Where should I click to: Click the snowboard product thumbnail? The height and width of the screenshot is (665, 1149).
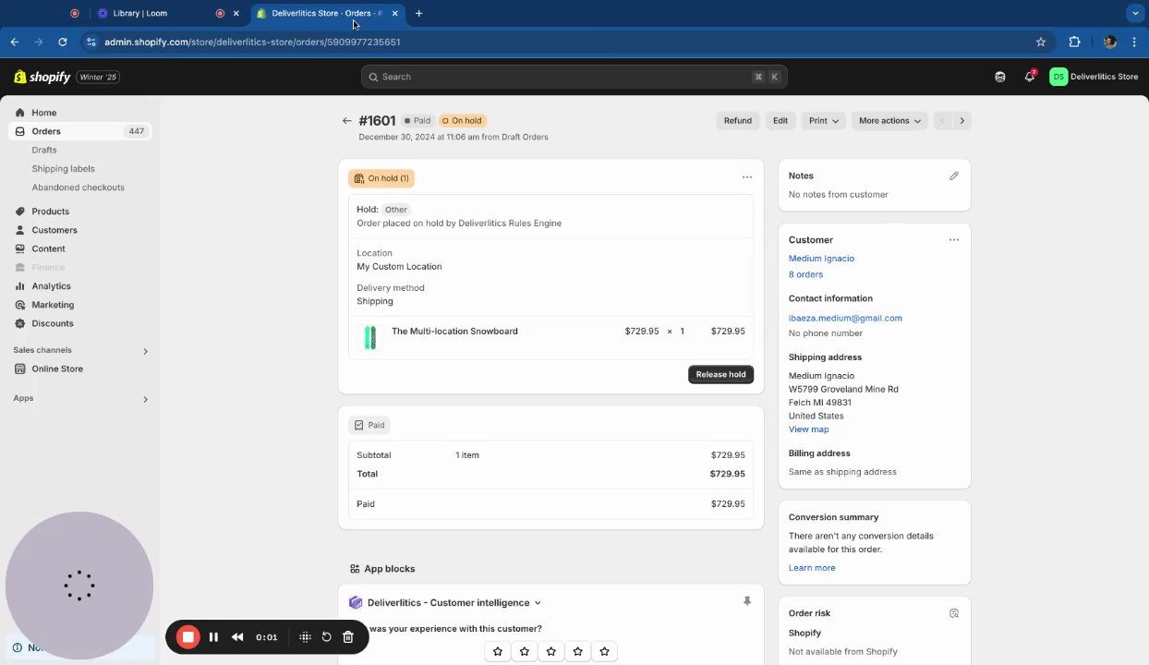click(x=370, y=337)
